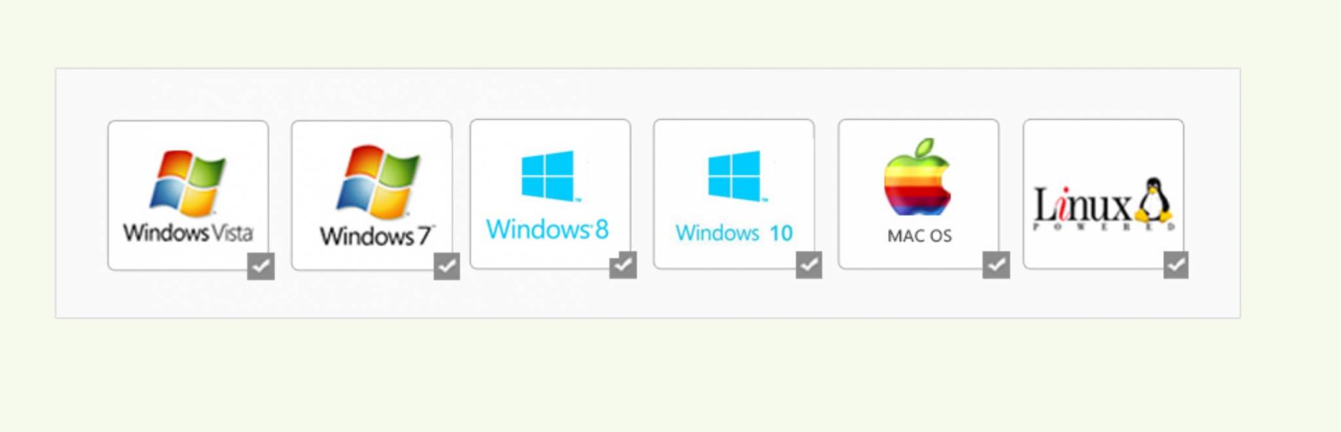
Task: Choose the blue Windows 10 logo
Action: [735, 175]
